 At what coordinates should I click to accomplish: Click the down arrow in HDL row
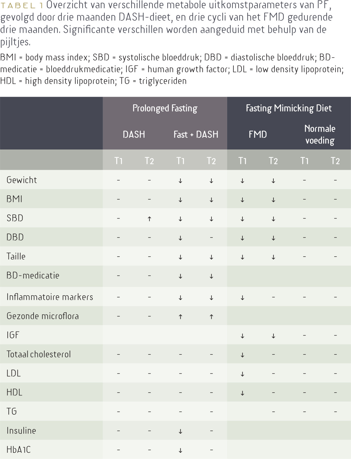point(242,393)
